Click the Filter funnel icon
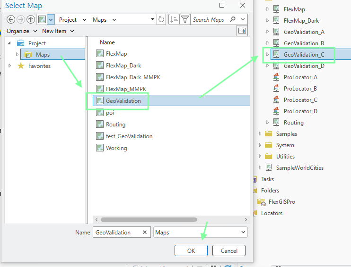Viewport: 351px width, 267px height. click(x=185, y=19)
